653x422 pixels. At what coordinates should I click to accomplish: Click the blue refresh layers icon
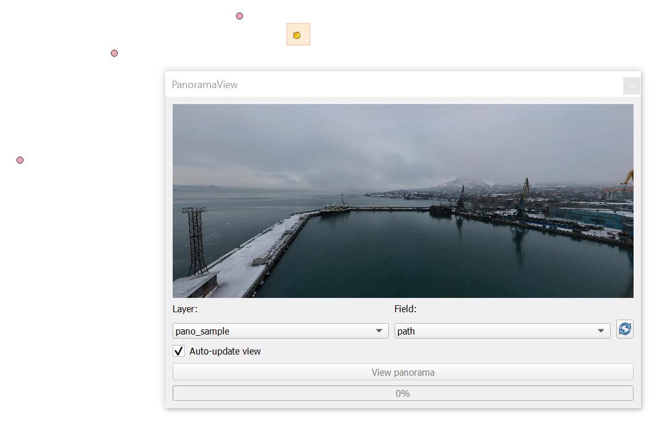(x=624, y=329)
